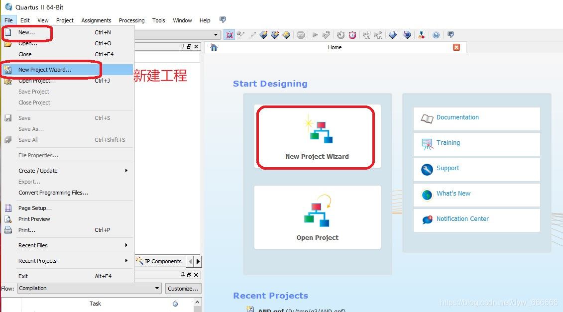Open the Project menu
The image size is (563, 312).
pyautogui.click(x=65, y=20)
